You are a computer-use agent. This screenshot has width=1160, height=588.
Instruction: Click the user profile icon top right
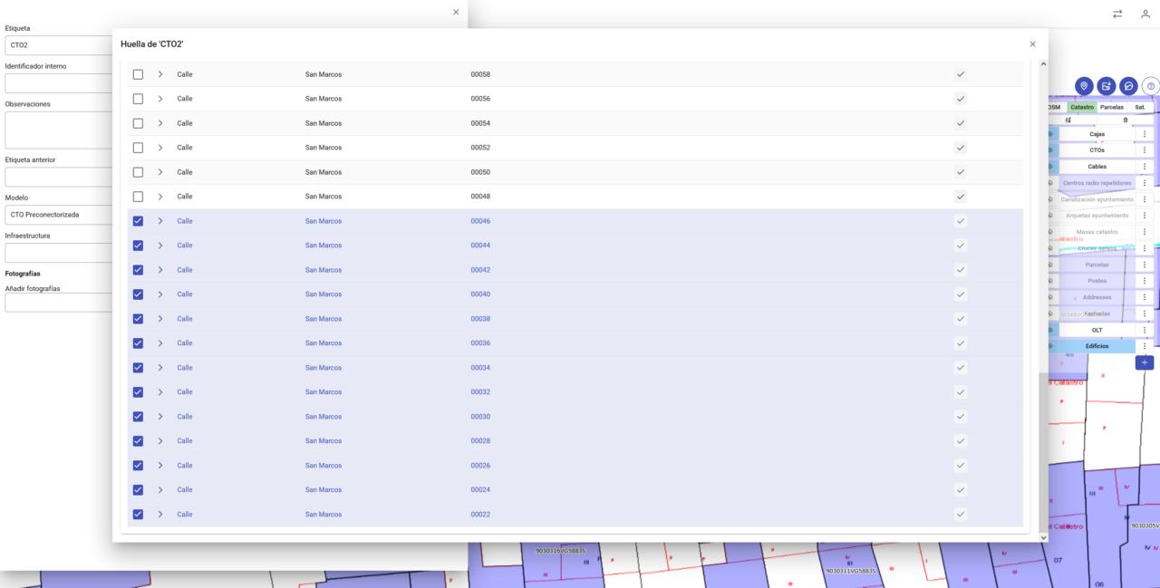[1145, 14]
